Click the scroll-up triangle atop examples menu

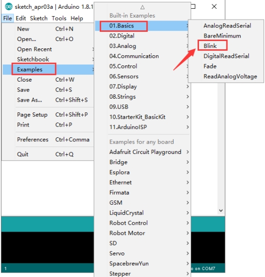coord(142,7)
